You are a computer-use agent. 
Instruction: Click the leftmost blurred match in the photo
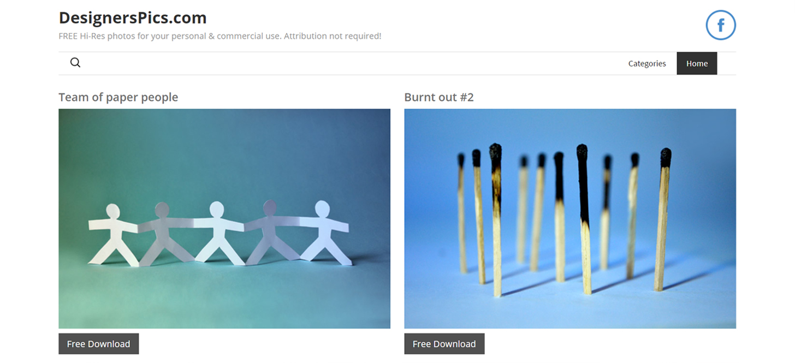click(x=462, y=213)
